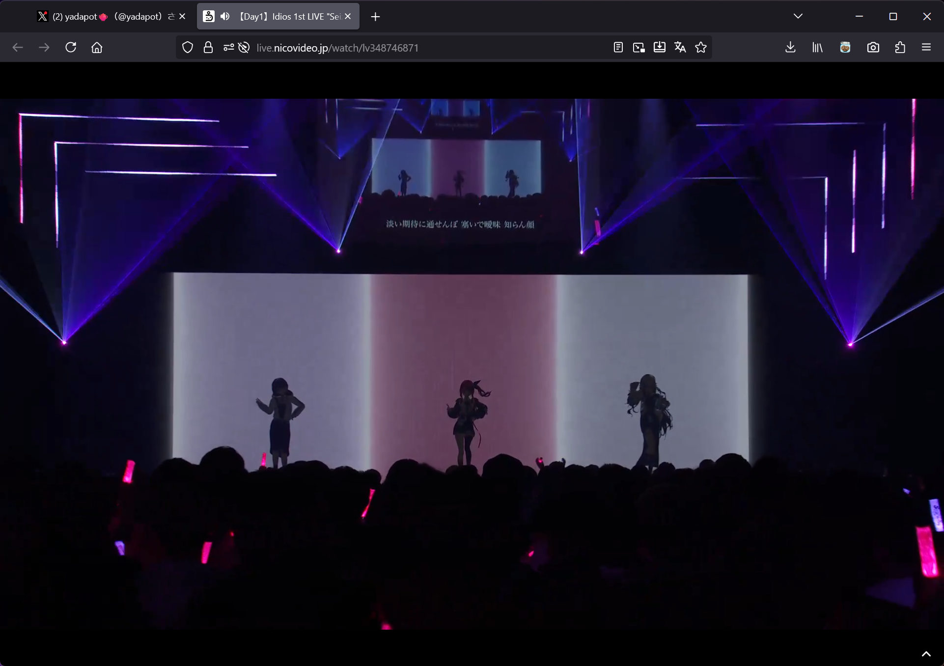Open the extensions puzzle menu
This screenshot has height=666, width=944.
[900, 48]
